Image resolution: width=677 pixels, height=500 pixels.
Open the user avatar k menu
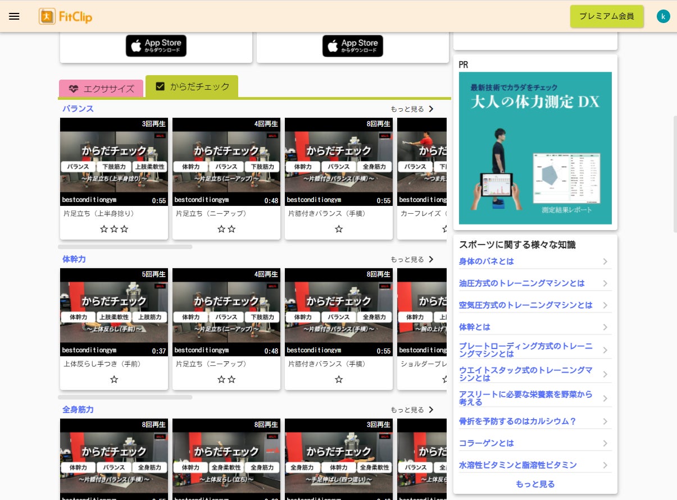[664, 16]
